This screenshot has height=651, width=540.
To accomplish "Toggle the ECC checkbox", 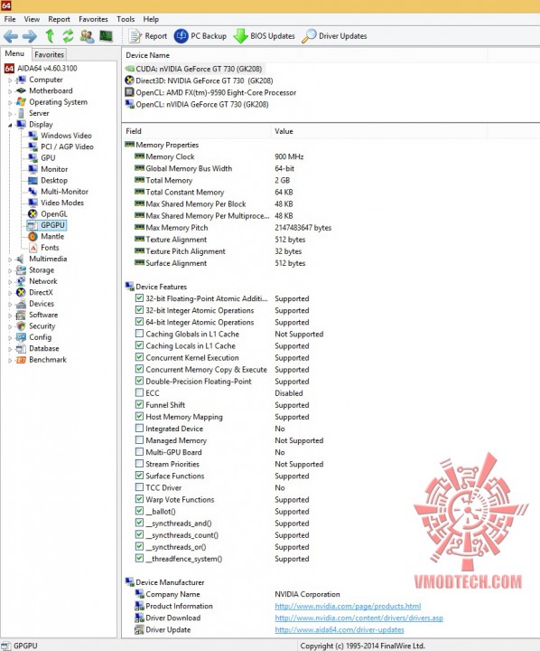I will (x=139, y=392).
